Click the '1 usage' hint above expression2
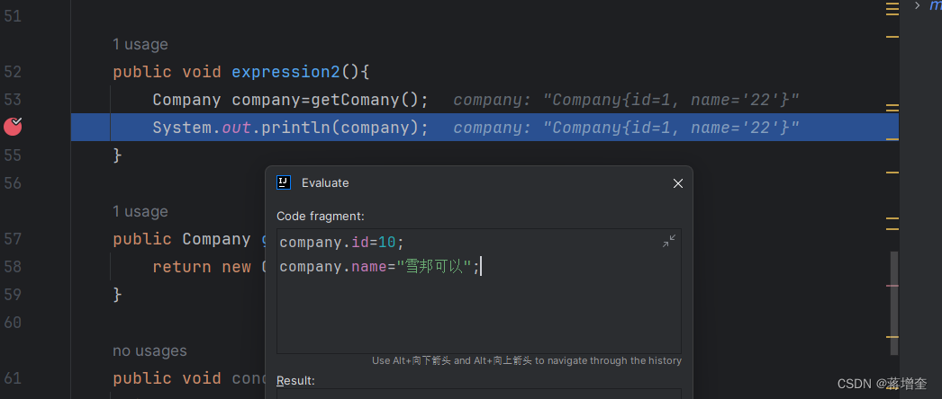The height and width of the screenshot is (399, 942). [140, 44]
